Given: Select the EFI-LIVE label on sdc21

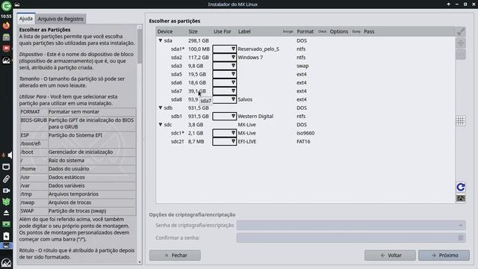Looking at the screenshot, I should pyautogui.click(x=247, y=141).
